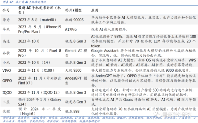Viewport: 198px width, 123px height.
Task: Select the '2023年10月 (14)' cell
Action: point(34,62)
